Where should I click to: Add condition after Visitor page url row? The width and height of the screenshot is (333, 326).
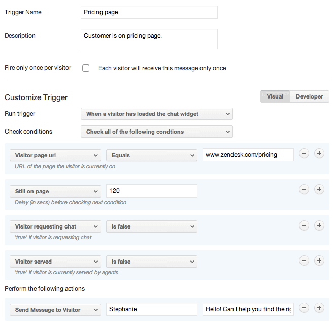coord(319,154)
